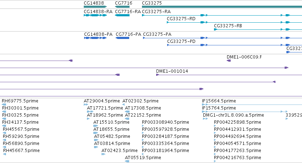The width and height of the screenshot is (302, 163).
Task: Click the CG33275-RB transcript label
Action: (x=228, y=26)
